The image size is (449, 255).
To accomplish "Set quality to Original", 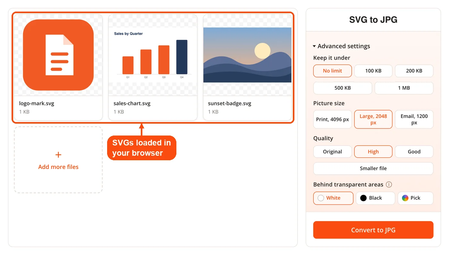I will coord(333,152).
